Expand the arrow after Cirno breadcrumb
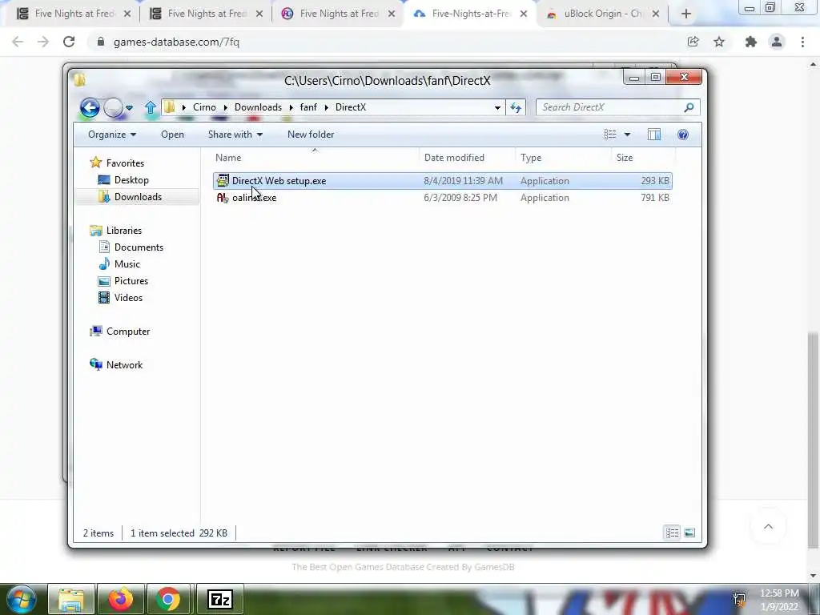Screen dimensions: 820x615 tap(225, 107)
